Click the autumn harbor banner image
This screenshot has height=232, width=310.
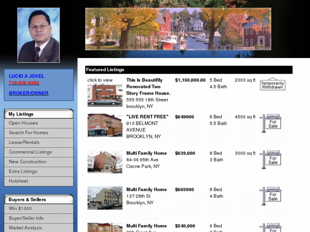pyautogui.click(x=178, y=29)
